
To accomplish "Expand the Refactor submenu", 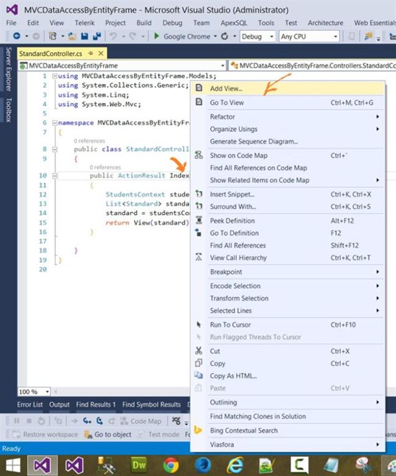I will pos(288,117).
